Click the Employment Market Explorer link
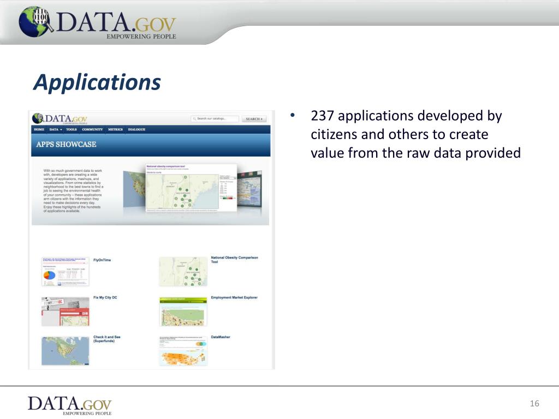Screen dimensions: 559x419 [x=234, y=297]
